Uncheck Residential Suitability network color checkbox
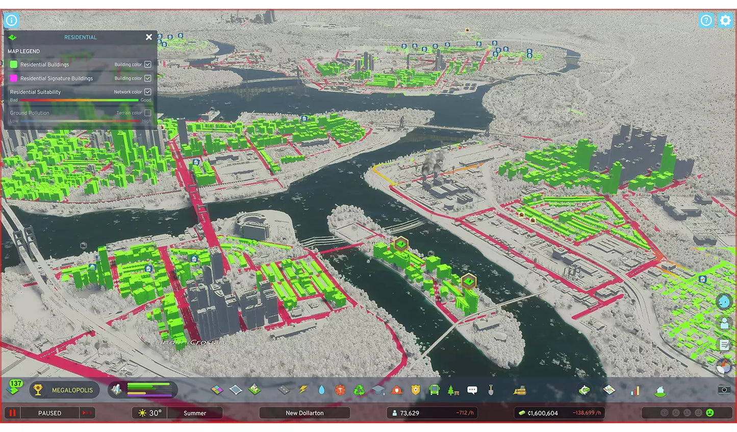Screen dimensions: 737x432 [148, 92]
